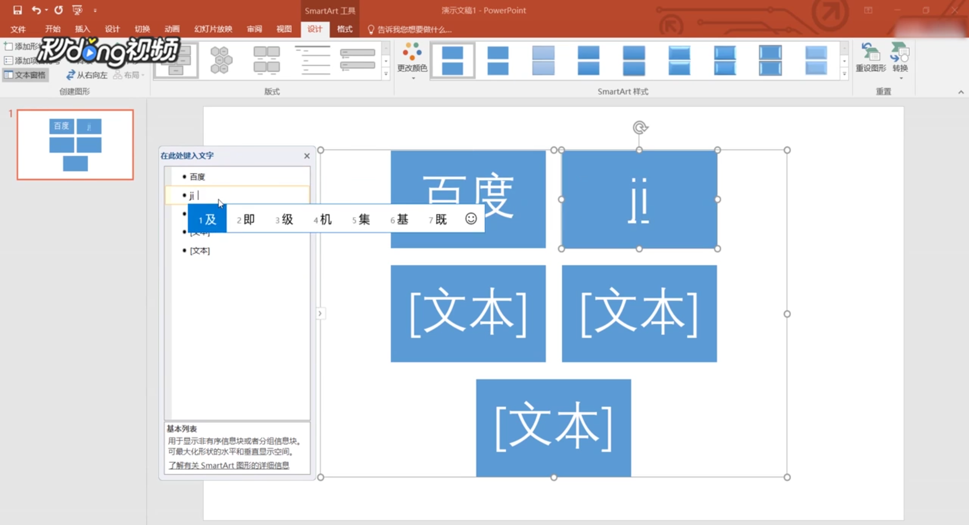Select the ninth SmartArt style thumbnail
This screenshot has height=525, width=969.
(x=815, y=60)
